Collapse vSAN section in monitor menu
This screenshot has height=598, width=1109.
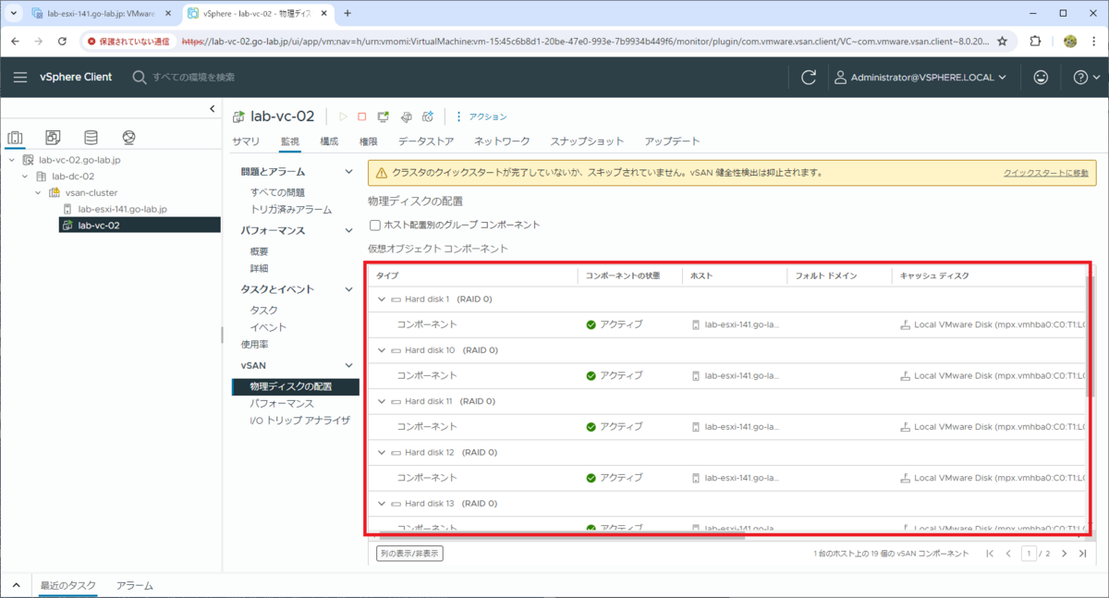pos(348,366)
